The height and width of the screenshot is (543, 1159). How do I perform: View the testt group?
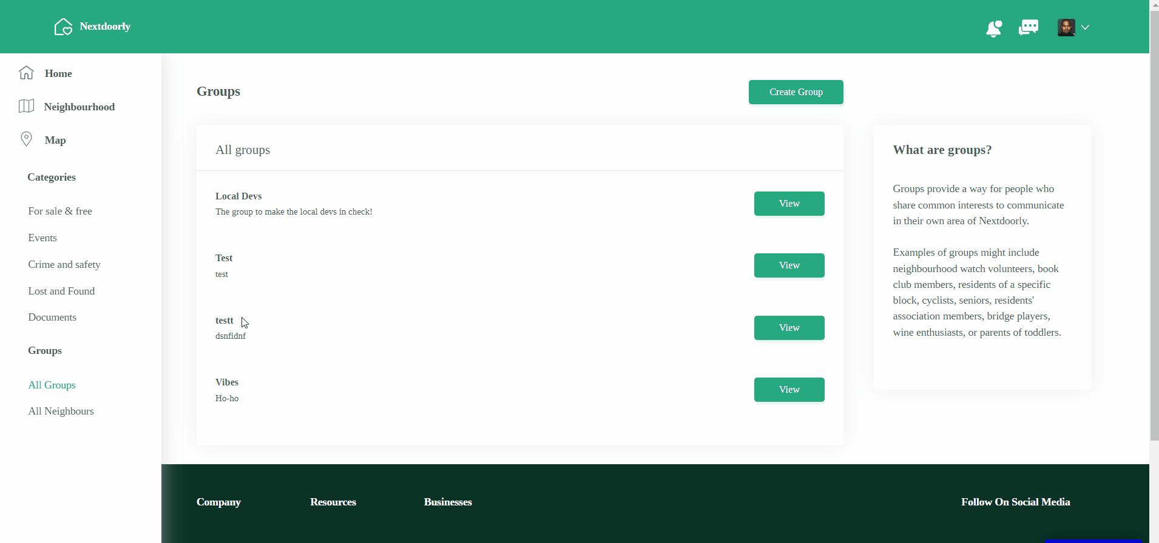789,328
